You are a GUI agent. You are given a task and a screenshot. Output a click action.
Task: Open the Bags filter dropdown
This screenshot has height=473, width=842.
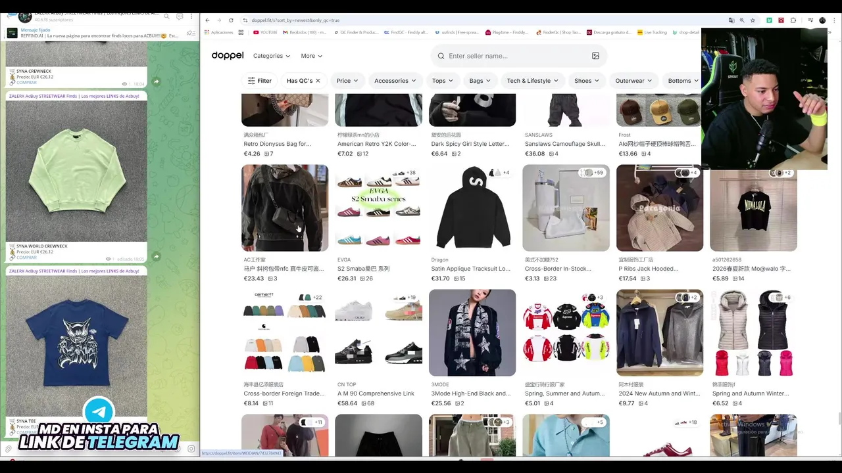coord(480,81)
